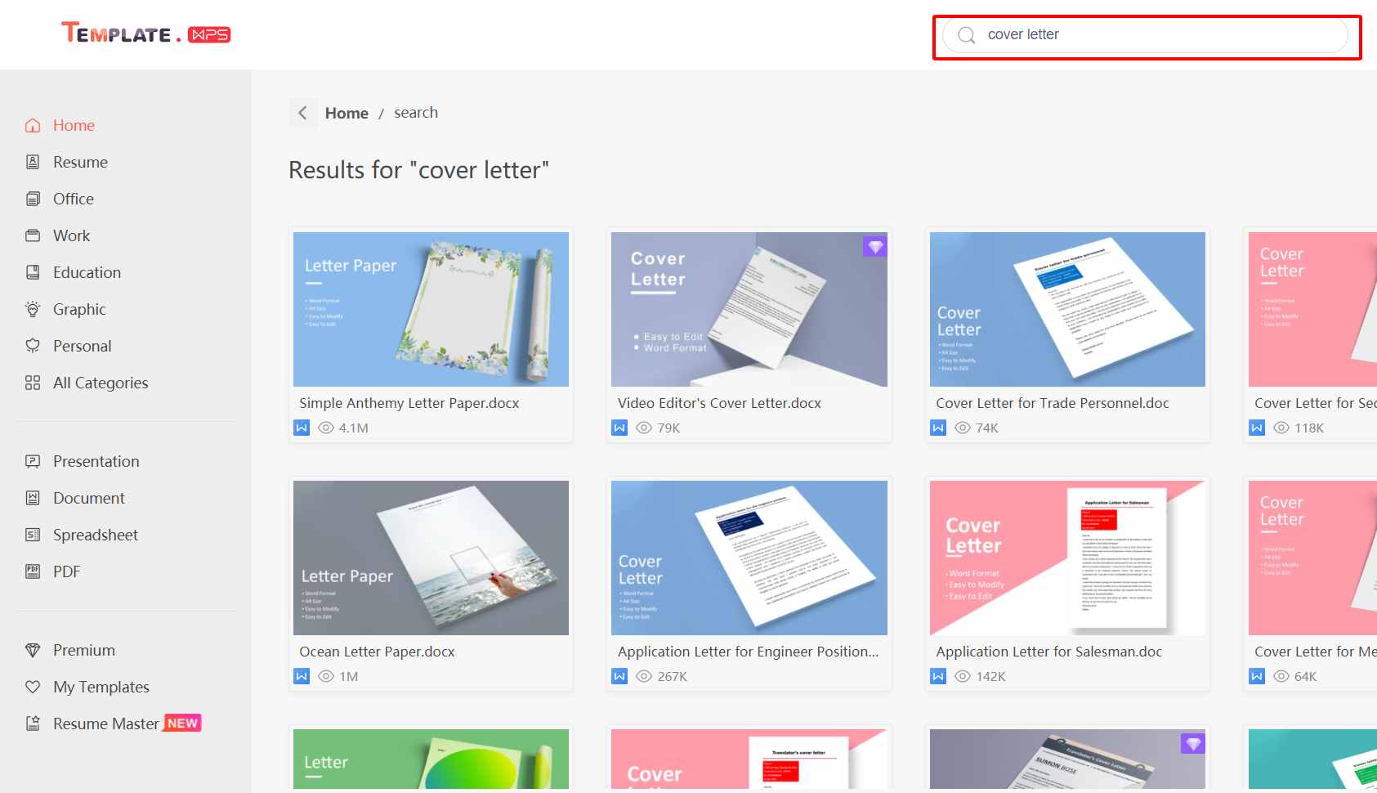Open the Video Editor's Cover Letter thumbnail

(749, 309)
